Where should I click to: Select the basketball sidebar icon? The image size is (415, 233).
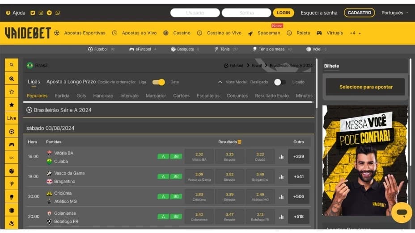point(11,171)
